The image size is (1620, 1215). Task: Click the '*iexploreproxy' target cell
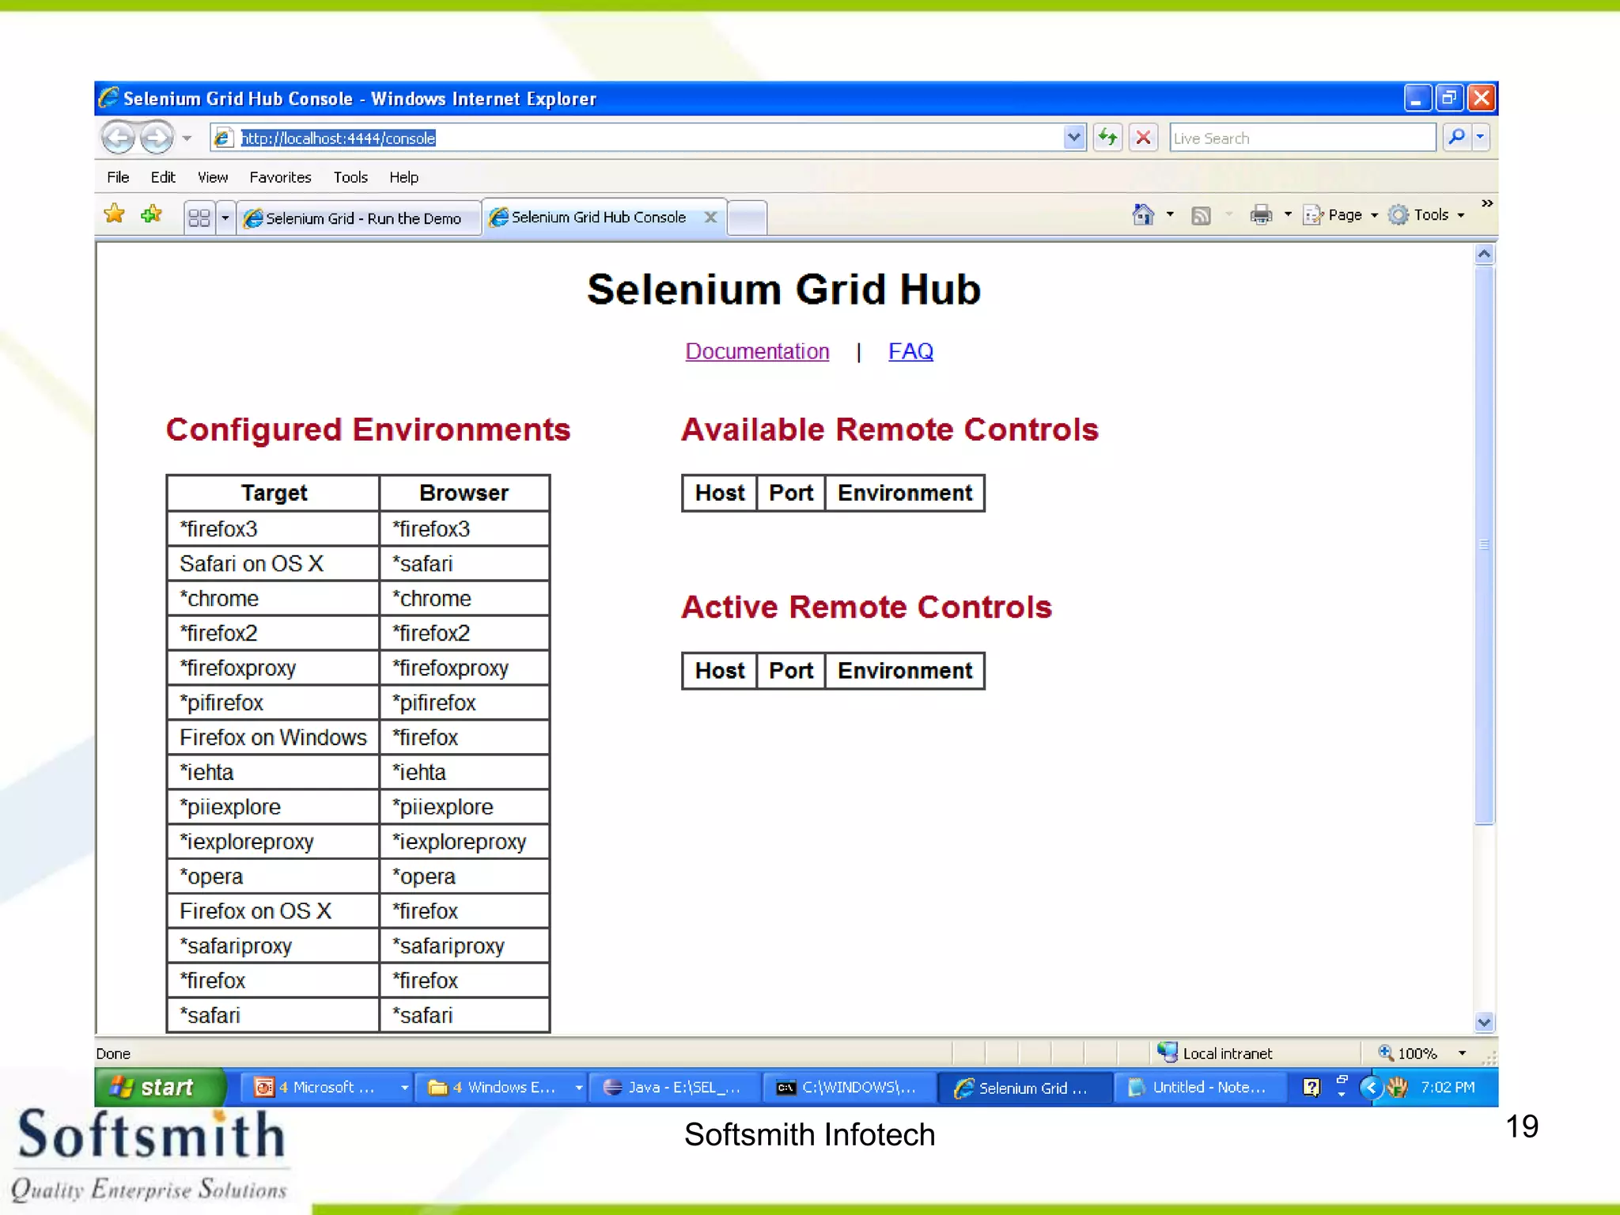coord(273,842)
